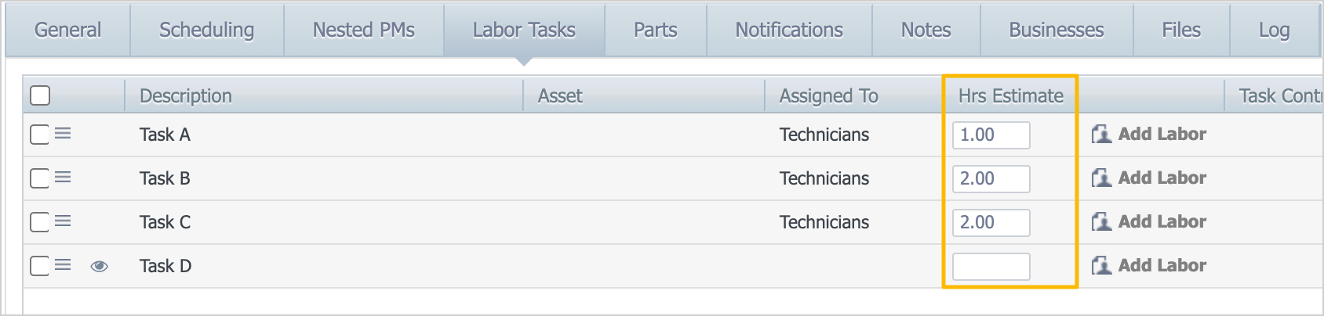The image size is (1324, 316).
Task: Click Add Labor person icon for Task A
Action: [x=1101, y=135]
